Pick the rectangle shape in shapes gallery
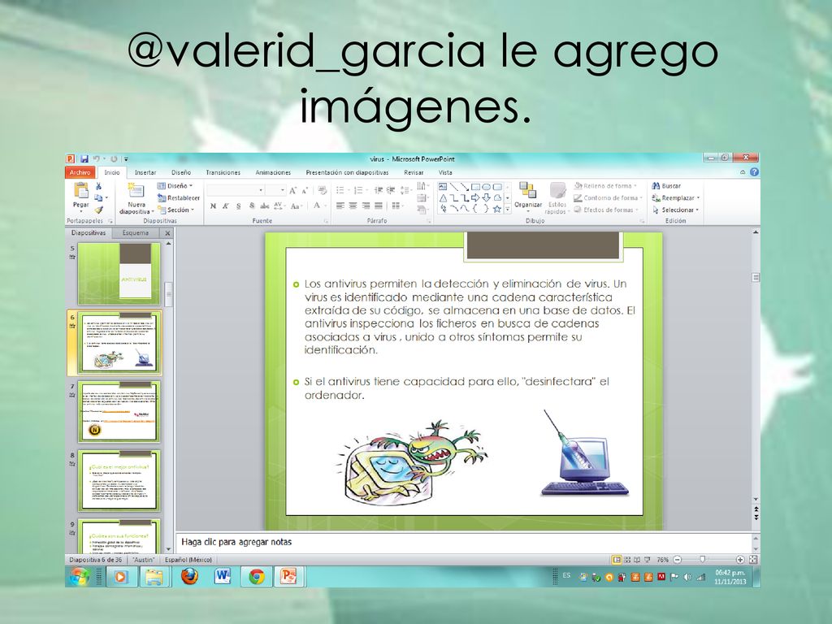The width and height of the screenshot is (832, 624). point(476,187)
